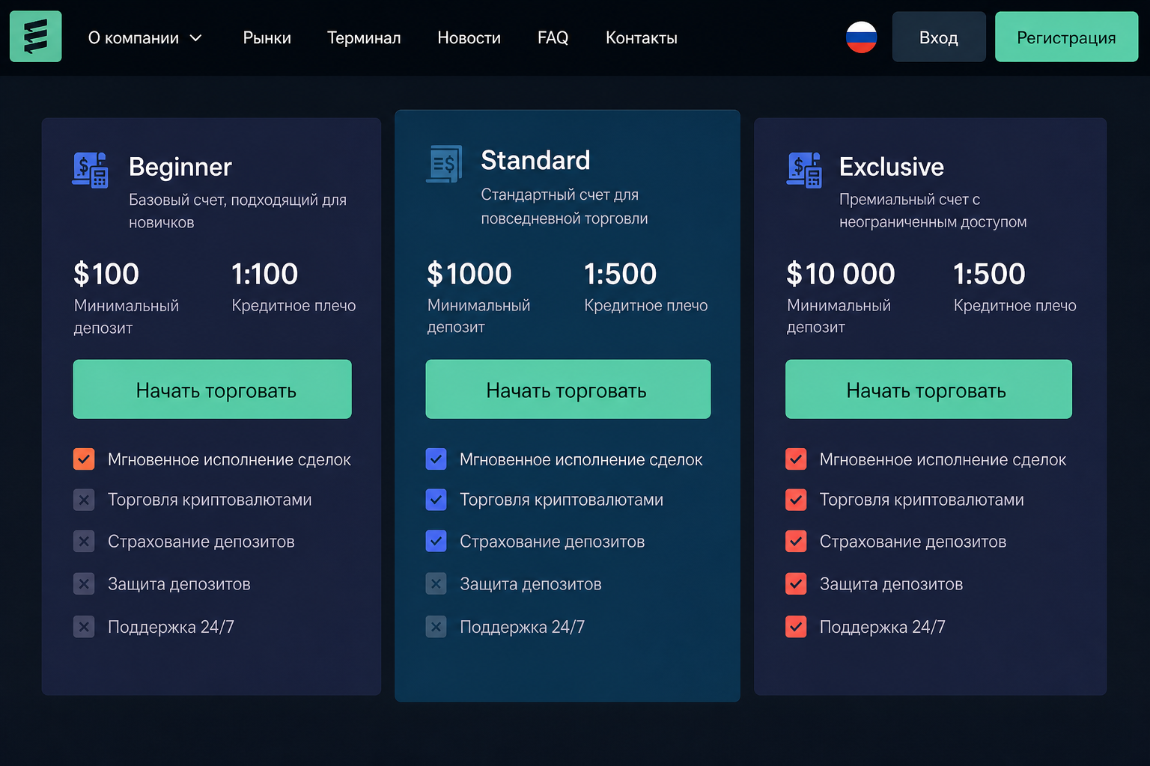This screenshot has width=1150, height=766.
Task: Toggle the blue Standard Страхование депозитов checkbox
Action: 436,541
